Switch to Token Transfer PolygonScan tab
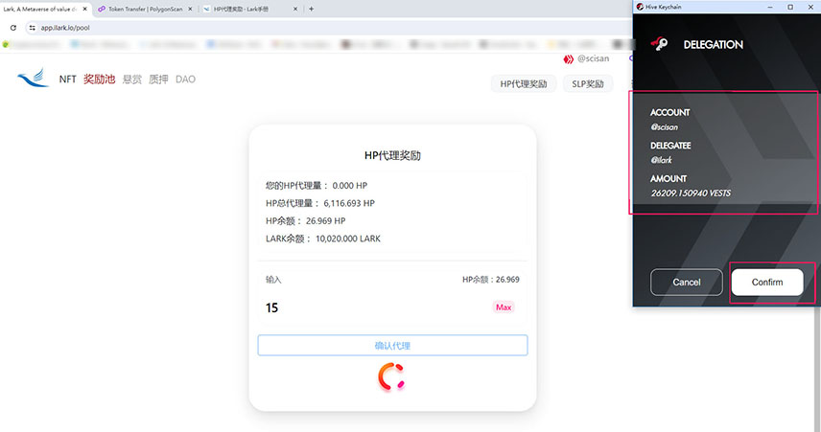Image resolution: width=821 pixels, height=432 pixels. coord(145,9)
